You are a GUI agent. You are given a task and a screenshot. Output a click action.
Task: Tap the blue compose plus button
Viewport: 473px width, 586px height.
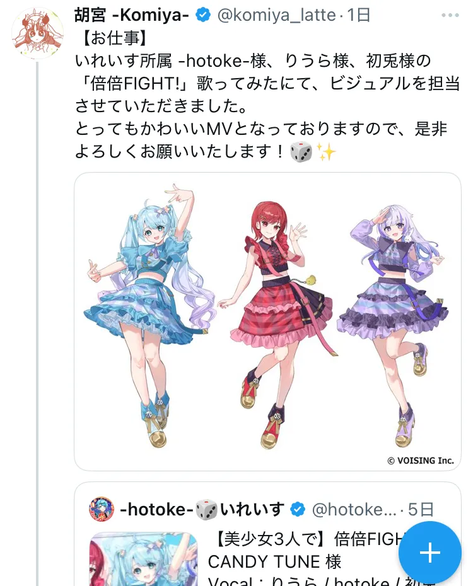(x=429, y=553)
